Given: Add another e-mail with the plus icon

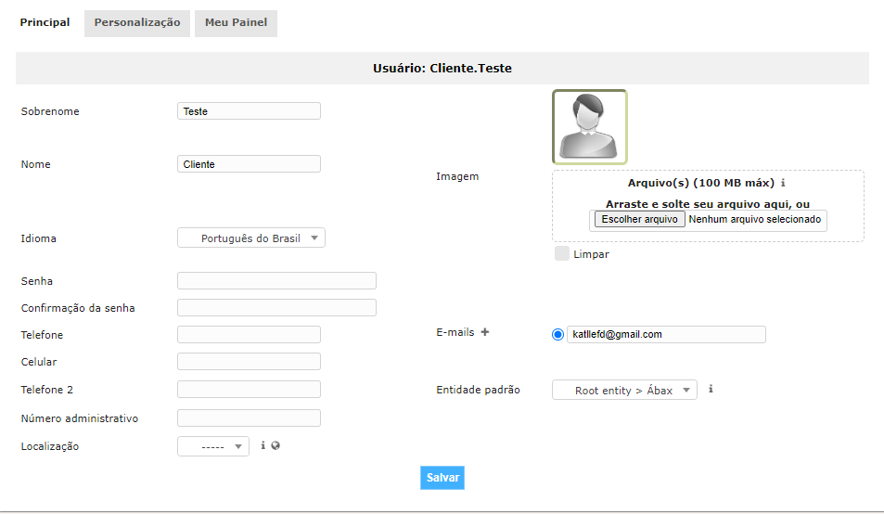Looking at the screenshot, I should tap(484, 332).
